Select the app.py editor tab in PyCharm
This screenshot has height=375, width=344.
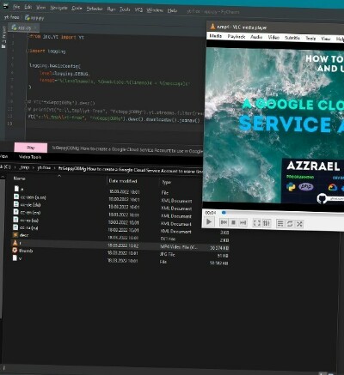click(x=23, y=27)
